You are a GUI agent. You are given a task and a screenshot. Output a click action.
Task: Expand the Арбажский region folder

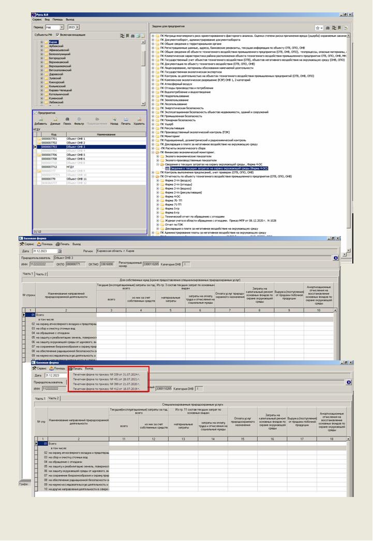pyautogui.click(x=41, y=45)
